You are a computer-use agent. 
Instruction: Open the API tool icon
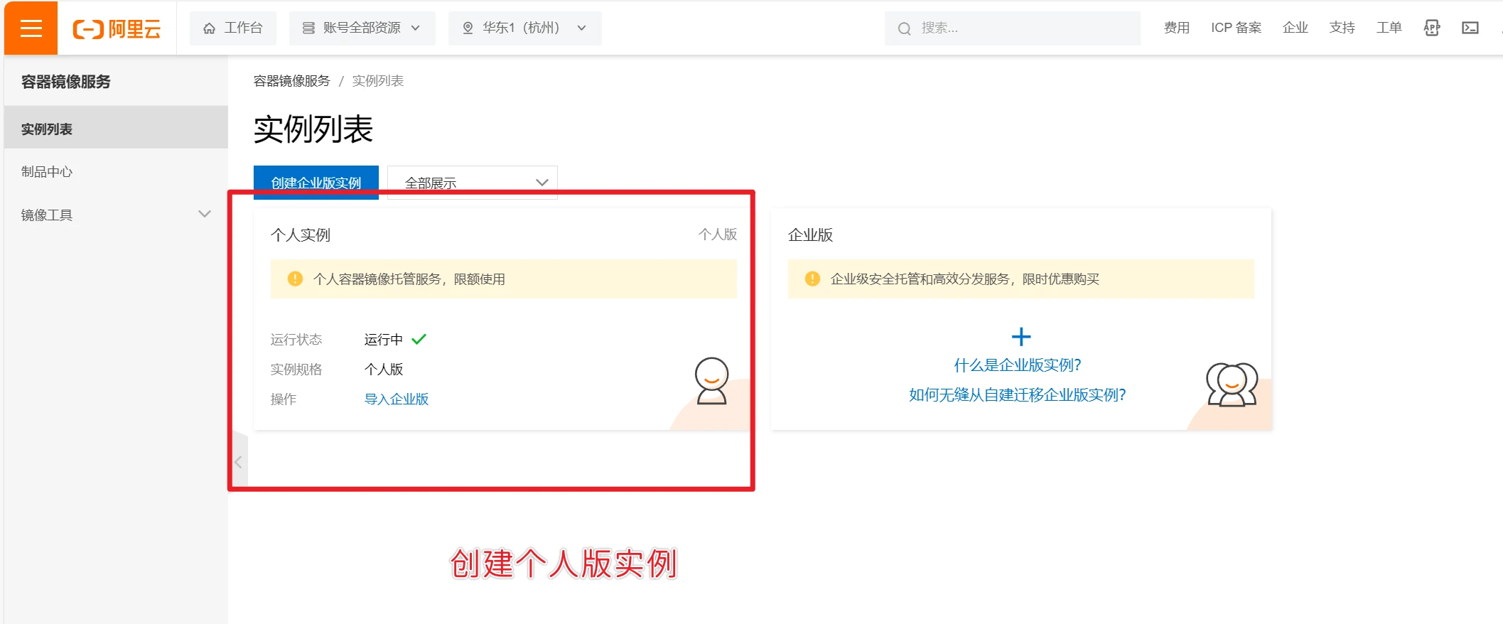[1431, 28]
